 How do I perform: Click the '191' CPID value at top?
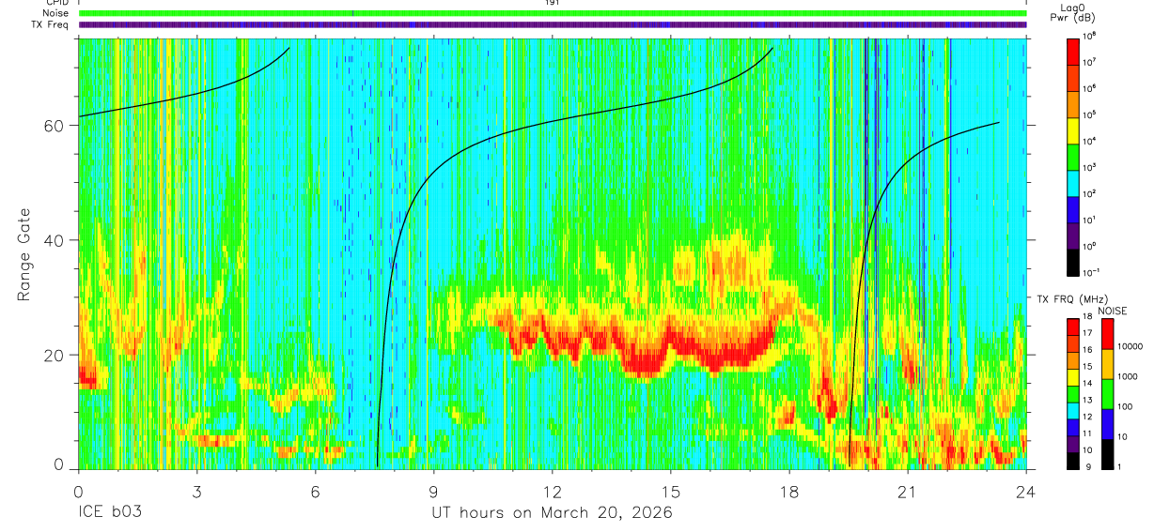tap(552, 3)
